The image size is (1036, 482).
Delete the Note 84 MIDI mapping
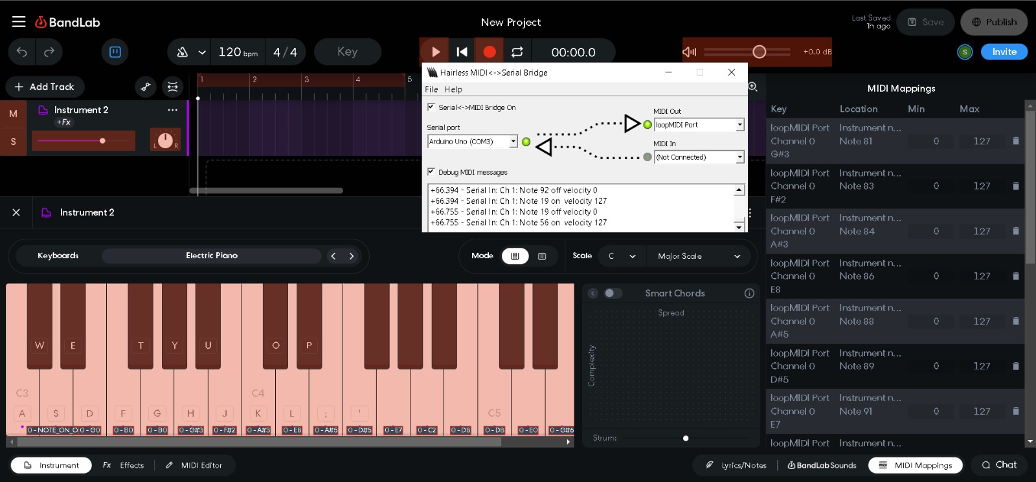[x=1015, y=231]
